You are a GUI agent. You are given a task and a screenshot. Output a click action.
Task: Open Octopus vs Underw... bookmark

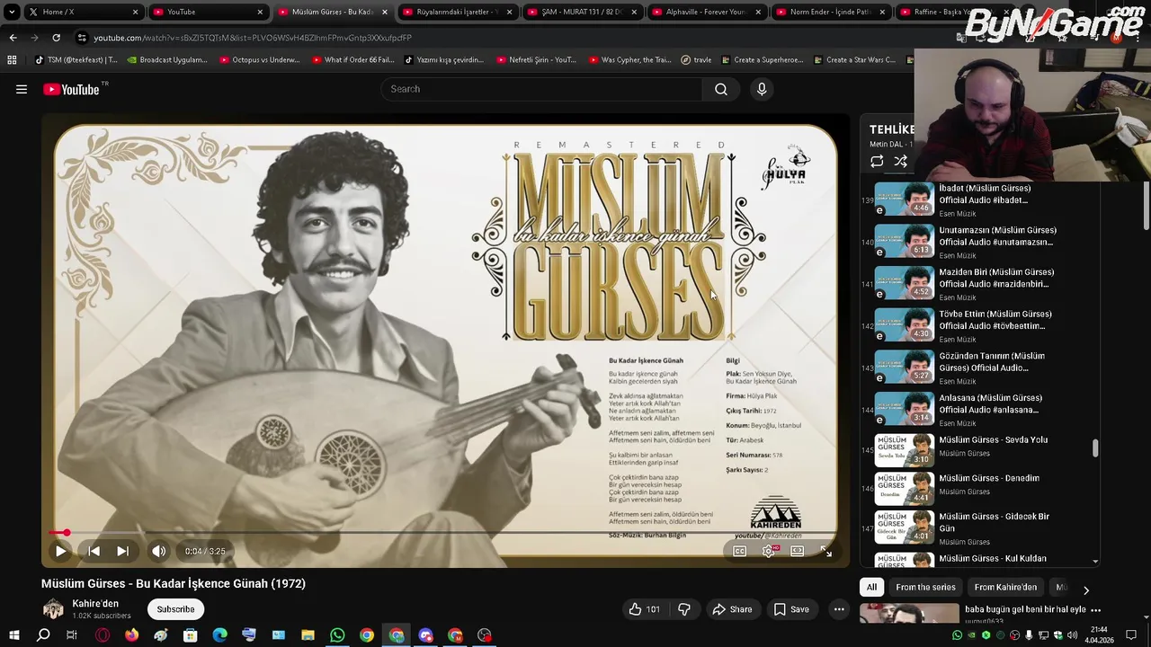[259, 60]
